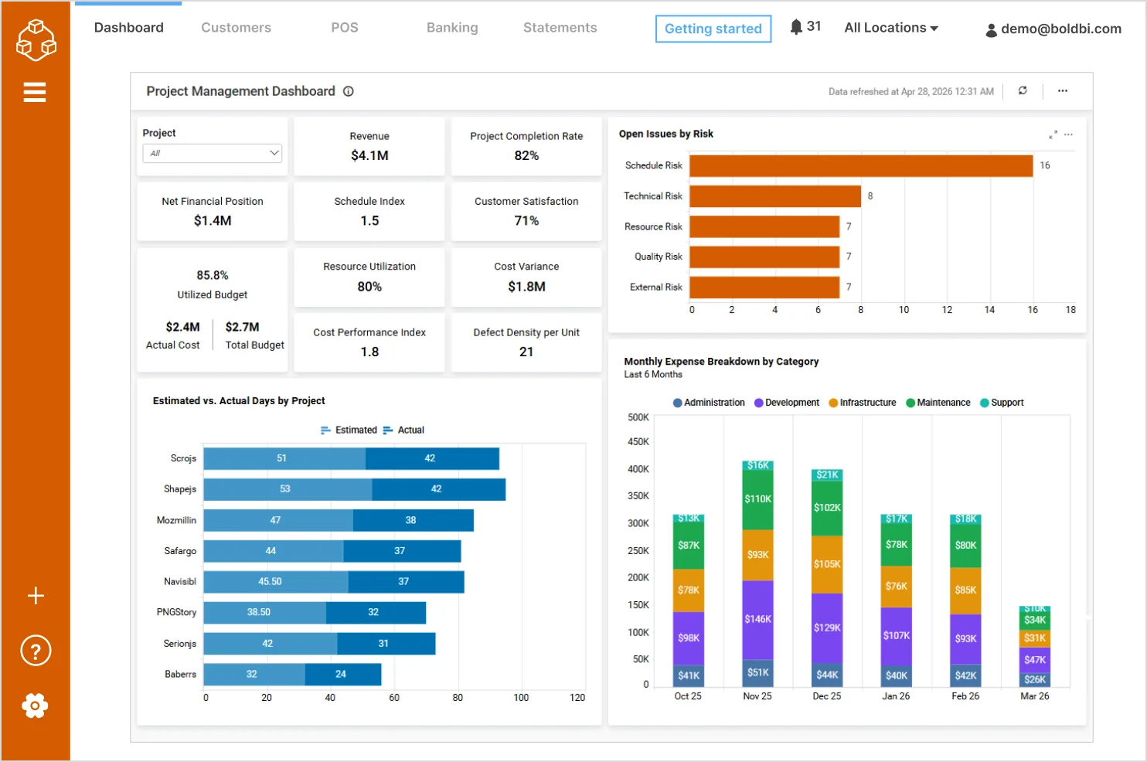Click the Resource Utilization 80% card
The width and height of the screenshot is (1147, 762).
(369, 277)
